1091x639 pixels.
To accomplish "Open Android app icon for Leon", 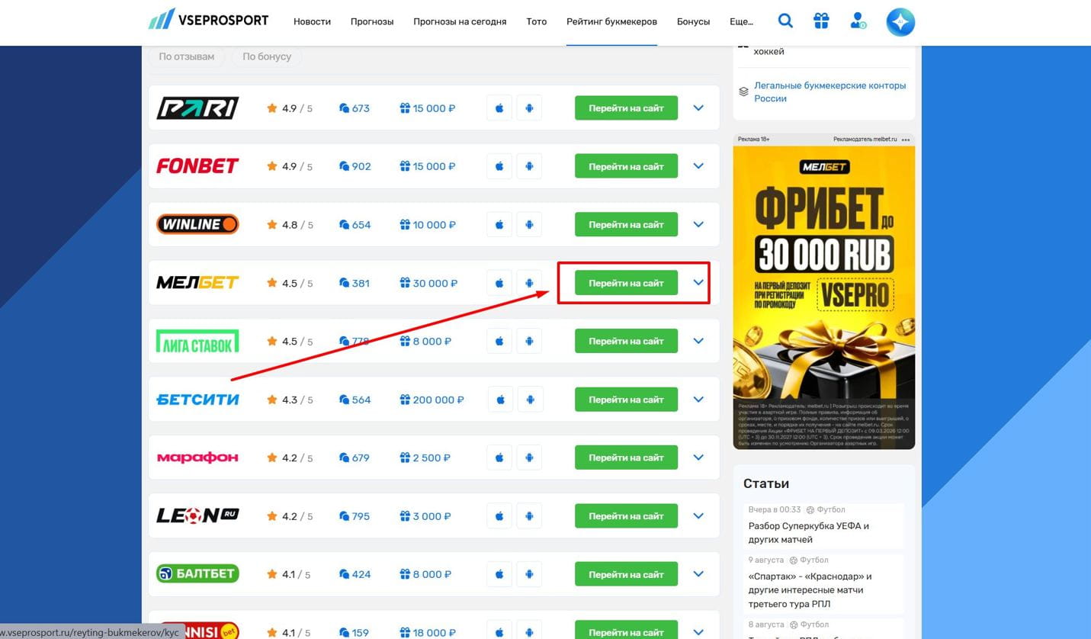I will click(529, 516).
